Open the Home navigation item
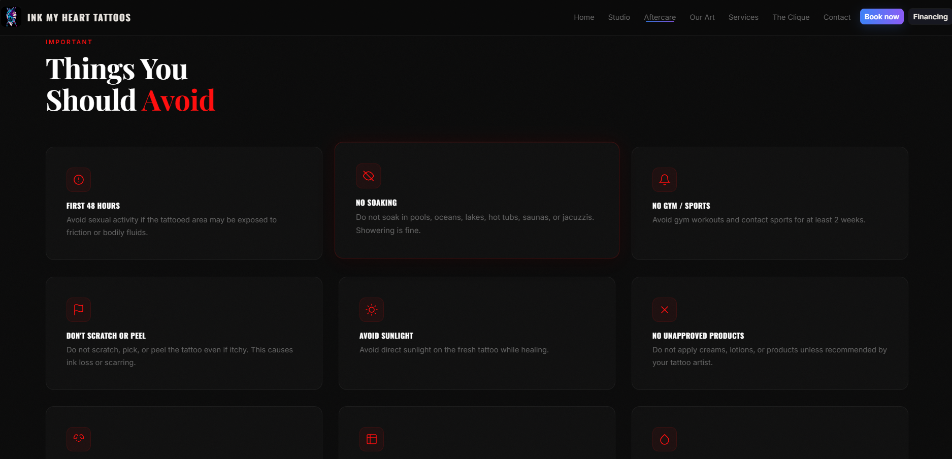This screenshot has height=459, width=952. (584, 17)
